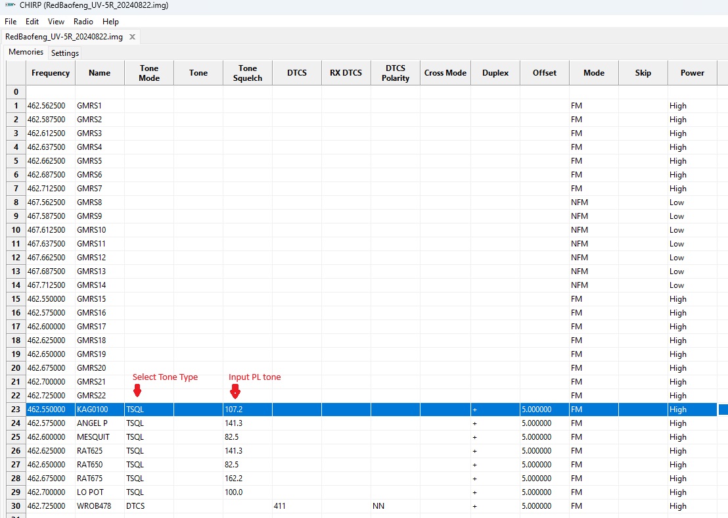Open the Help menu
Image resolution: width=728 pixels, height=518 pixels.
click(110, 22)
